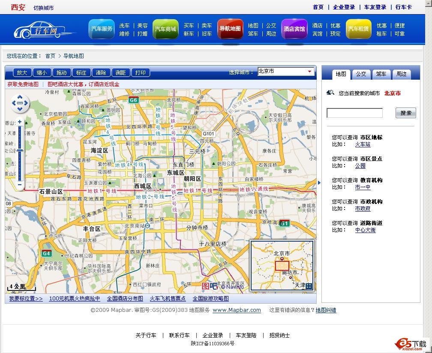Image resolution: width=432 pixels, height=353 pixels.
Task: Click 切换城市 to switch city
Action: click(44, 8)
